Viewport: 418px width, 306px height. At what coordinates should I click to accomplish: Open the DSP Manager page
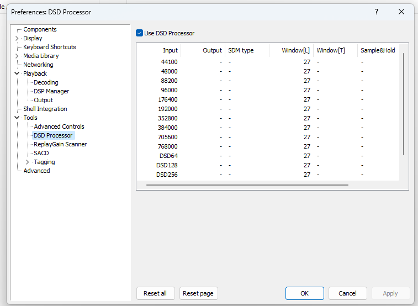(51, 91)
